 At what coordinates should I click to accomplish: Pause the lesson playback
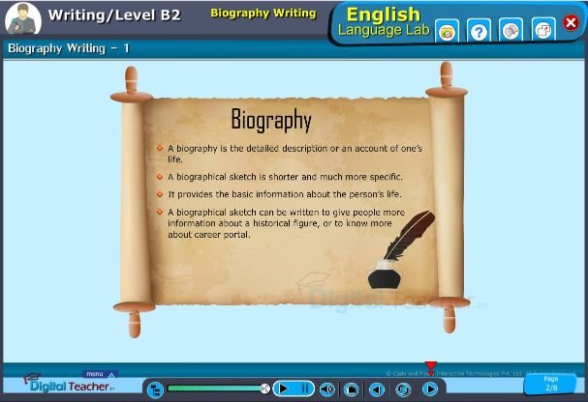tap(305, 388)
